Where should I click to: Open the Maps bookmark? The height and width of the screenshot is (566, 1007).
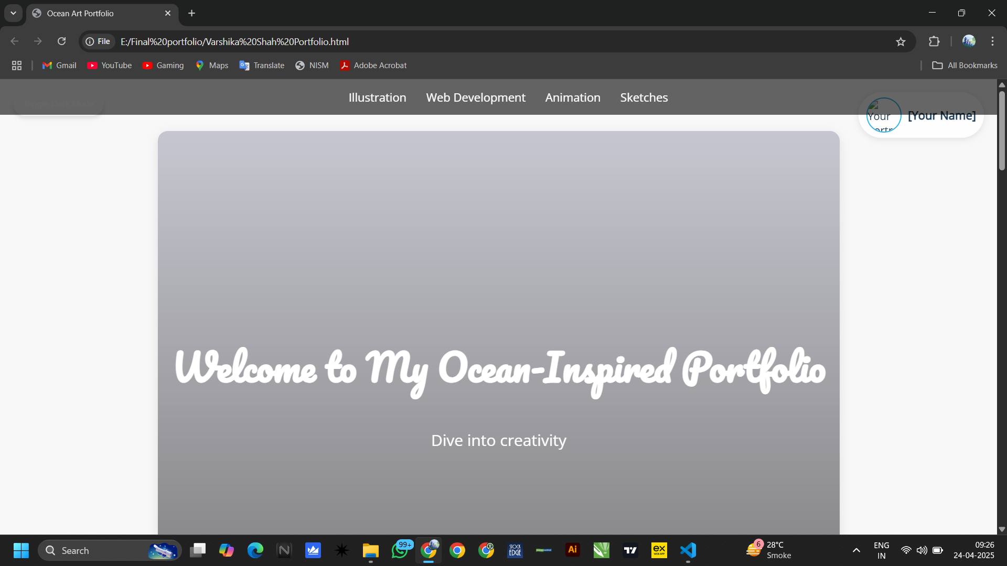click(212, 66)
